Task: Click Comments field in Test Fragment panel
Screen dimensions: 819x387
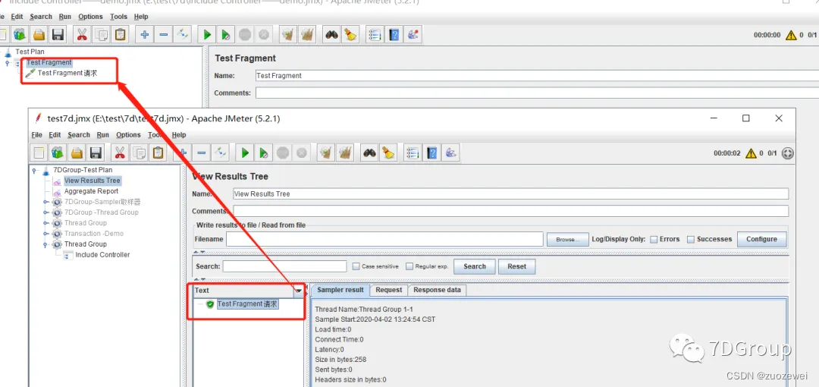Action: point(537,93)
